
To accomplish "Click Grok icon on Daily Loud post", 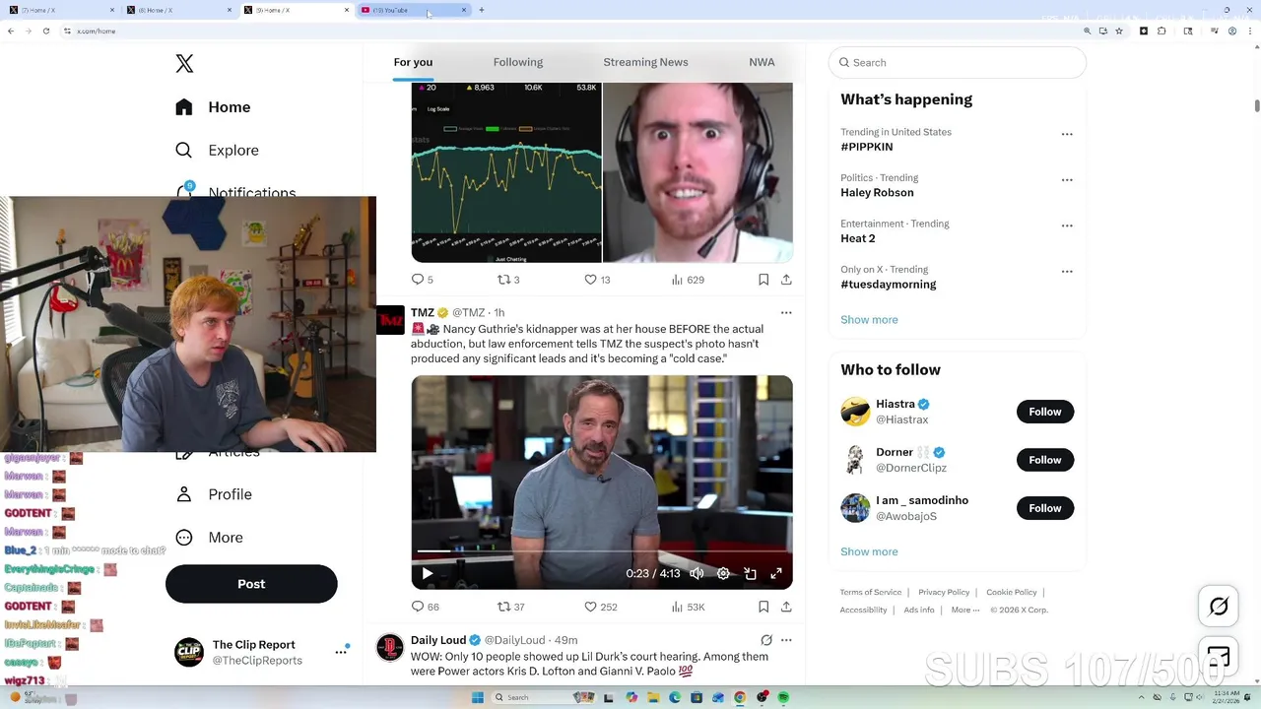I will (x=766, y=640).
